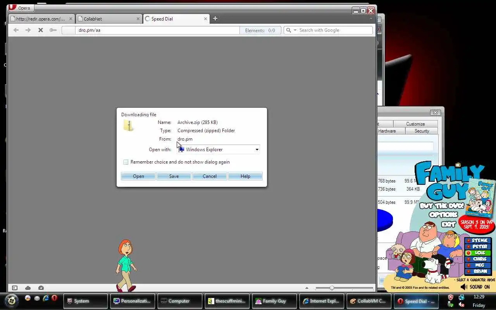The width and height of the screenshot is (496, 310).
Task: Click the Windows Start orb
Action: pos(12,301)
